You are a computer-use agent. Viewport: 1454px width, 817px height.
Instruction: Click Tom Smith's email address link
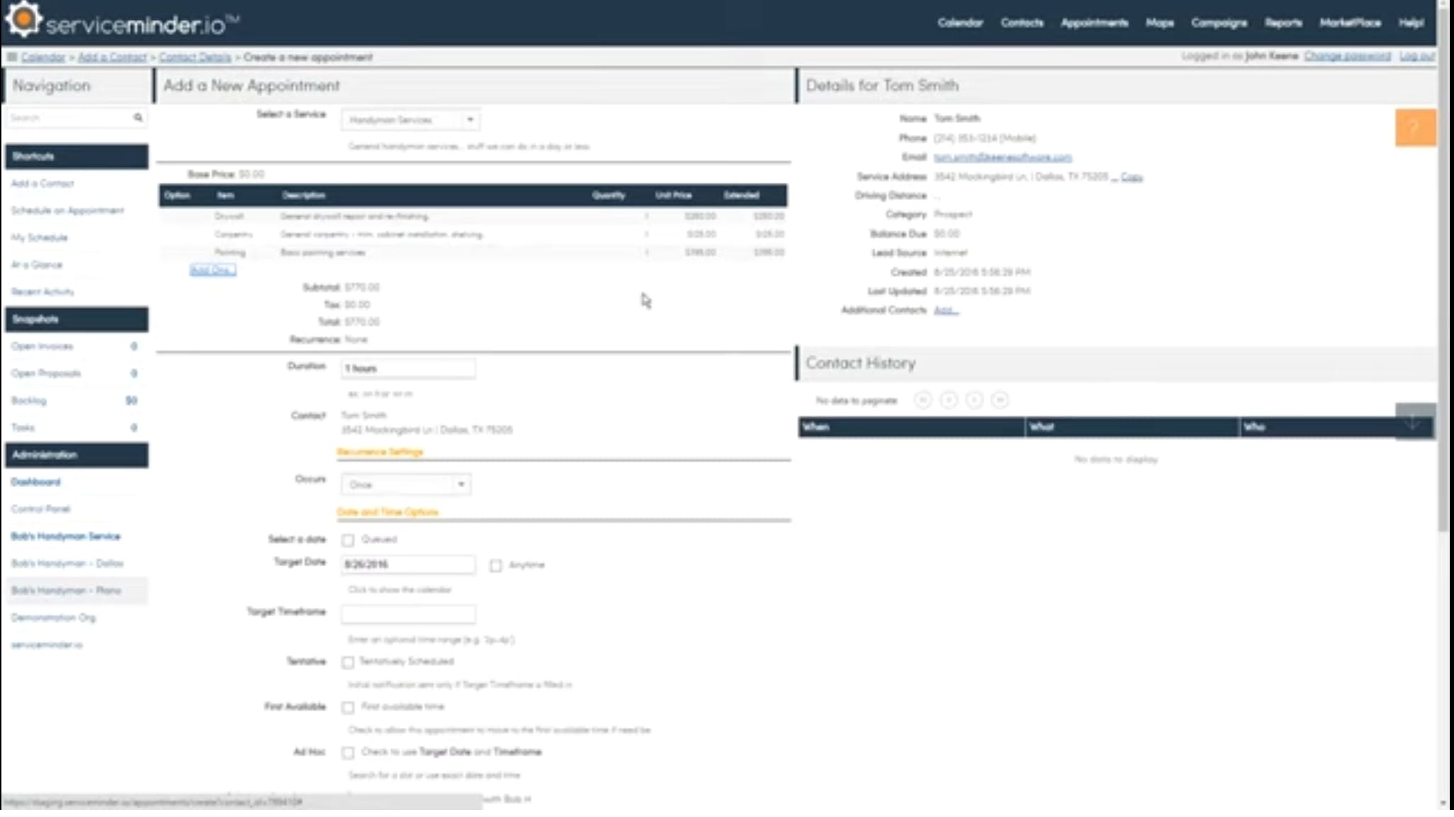point(1003,157)
